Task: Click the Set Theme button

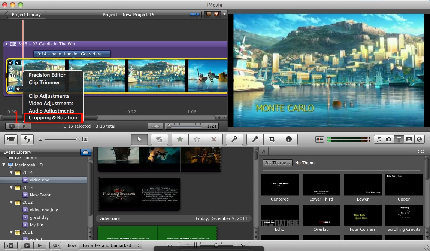Action: tap(277, 162)
